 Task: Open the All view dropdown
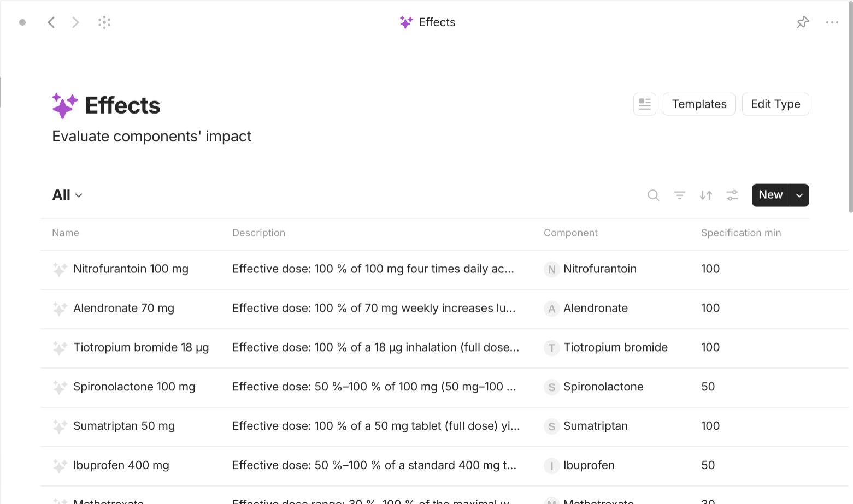pos(67,195)
